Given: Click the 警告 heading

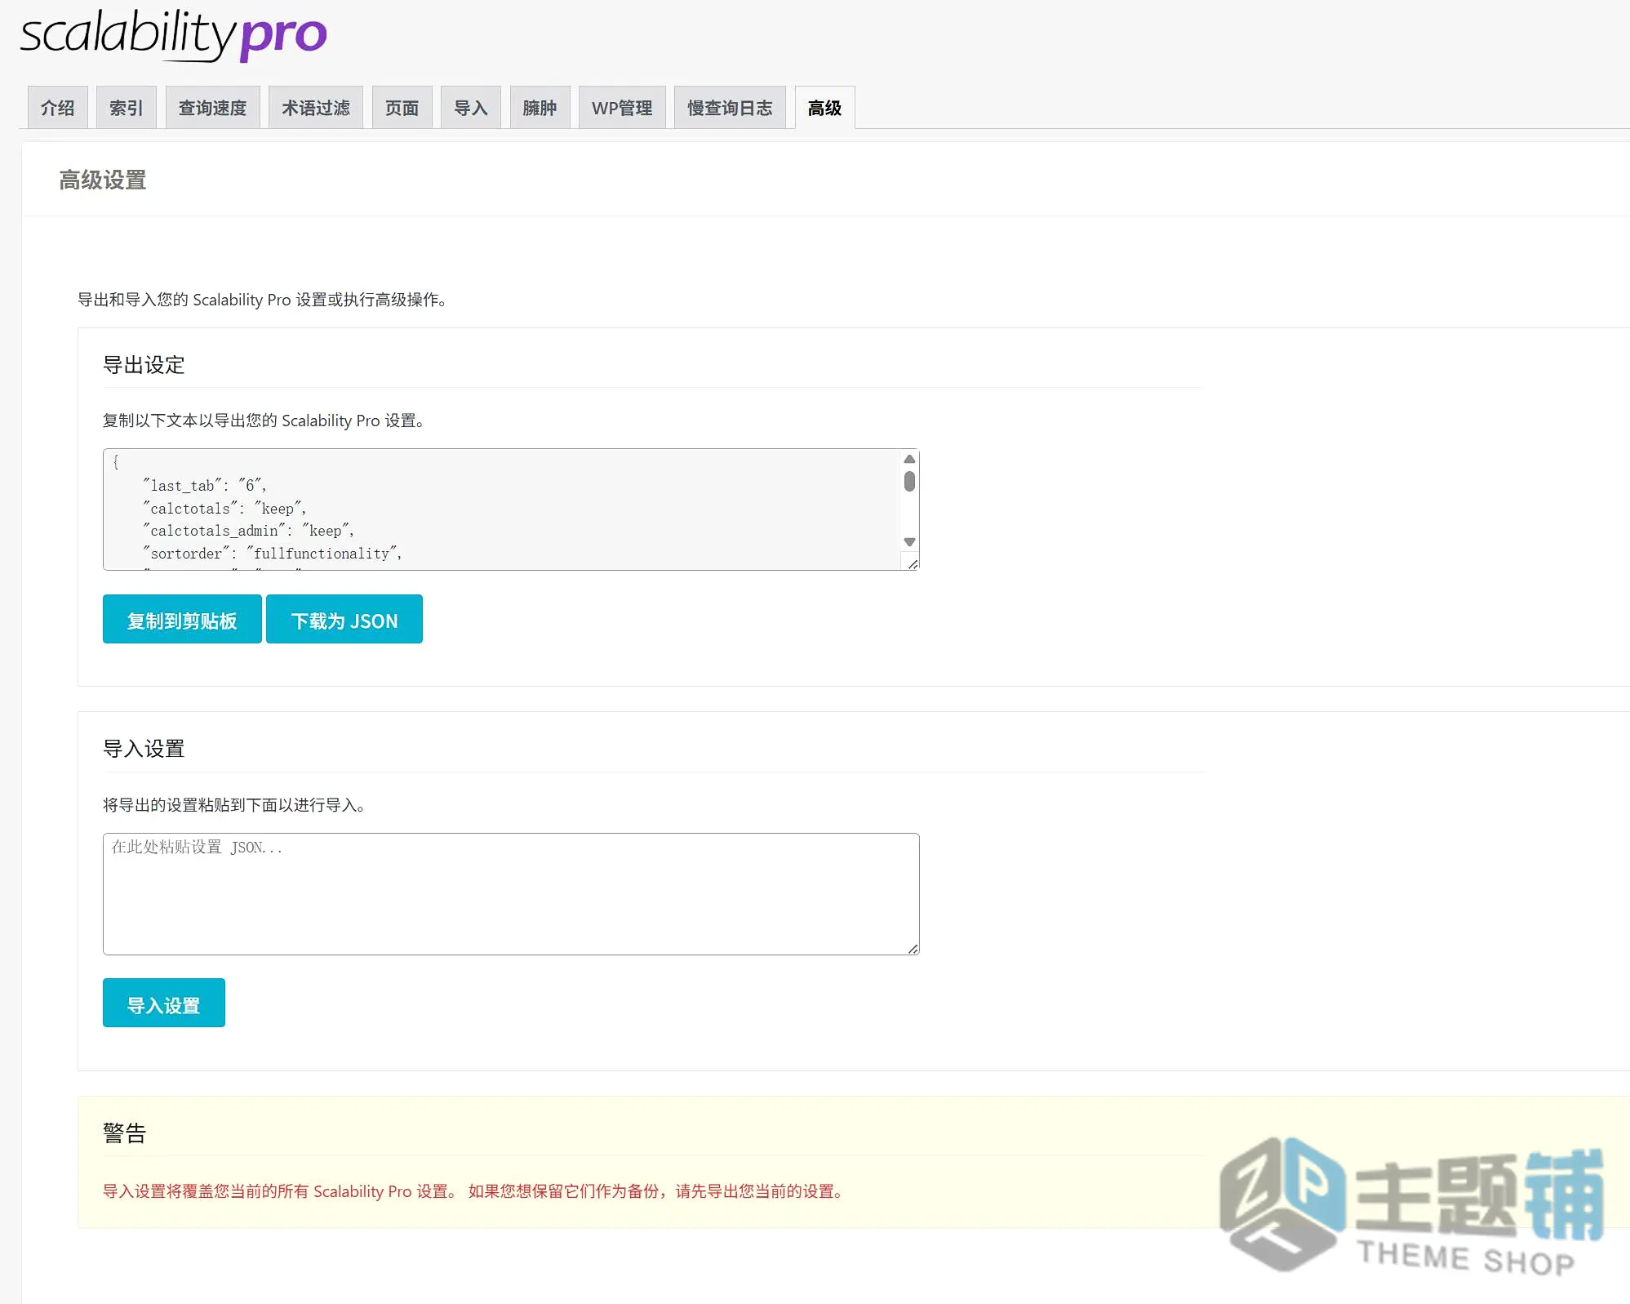Looking at the screenshot, I should (x=124, y=1133).
